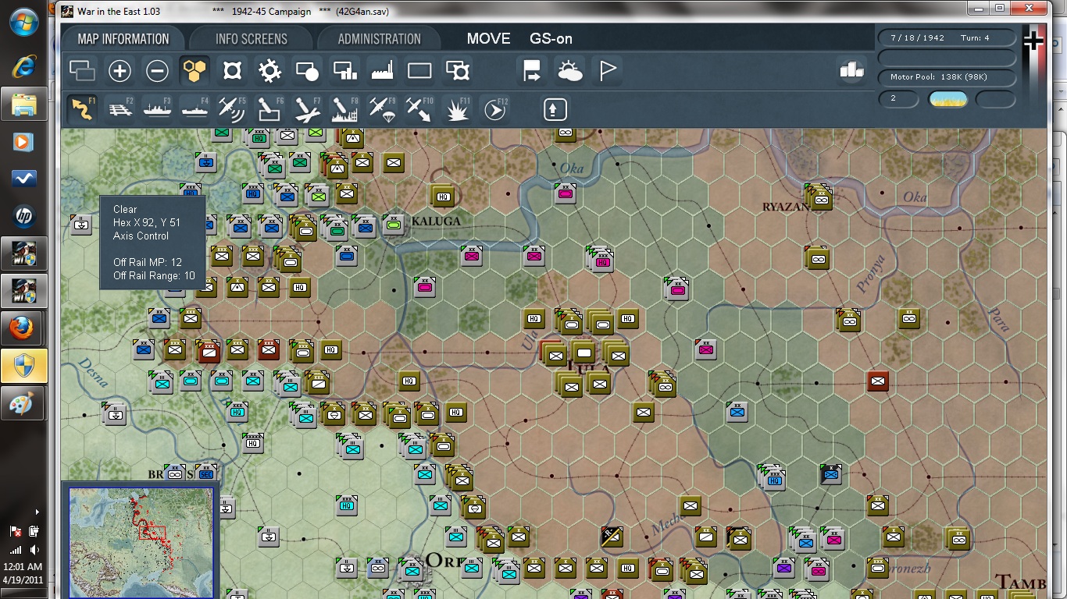
Task: Toggle the hex grid display
Action: point(194,72)
